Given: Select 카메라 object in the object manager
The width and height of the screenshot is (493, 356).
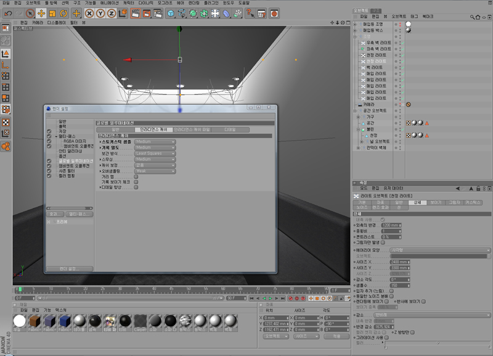Looking at the screenshot, I should (x=369, y=104).
